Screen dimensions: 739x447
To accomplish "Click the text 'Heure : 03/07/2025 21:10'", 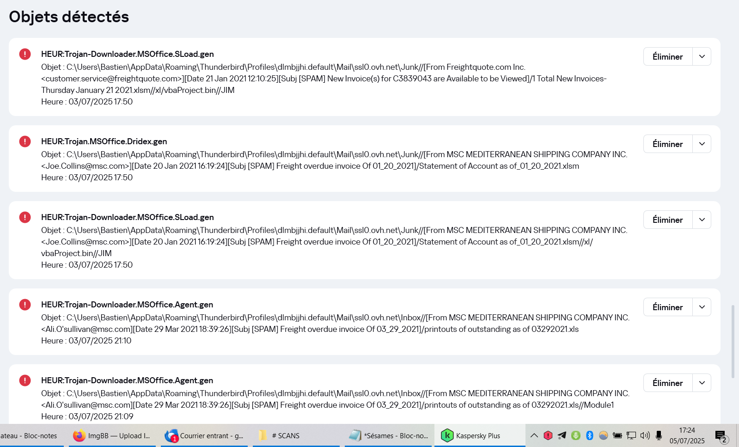I will click(x=86, y=341).
